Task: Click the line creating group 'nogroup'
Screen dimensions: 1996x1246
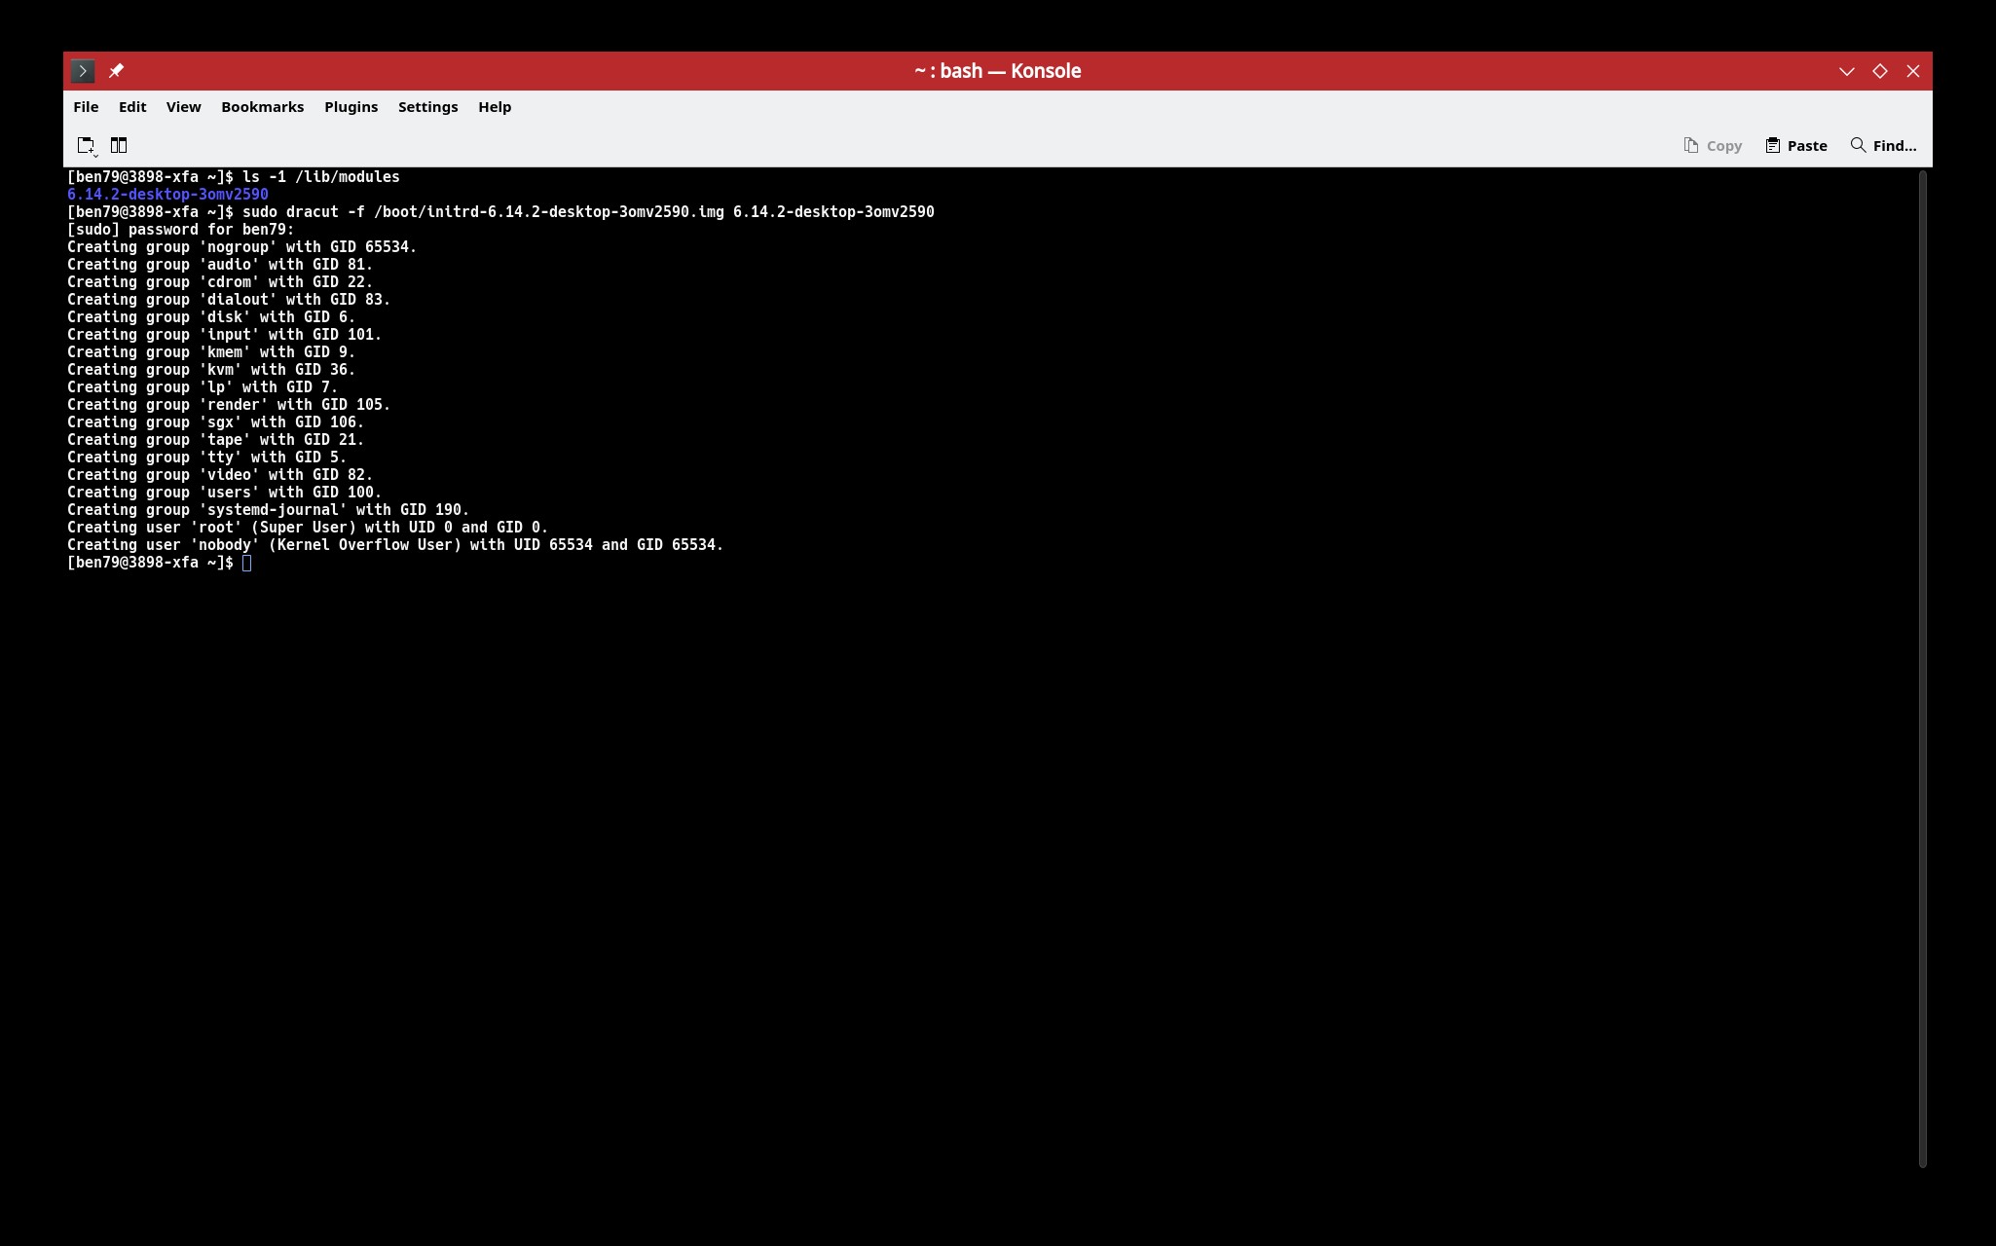Action: click(241, 247)
